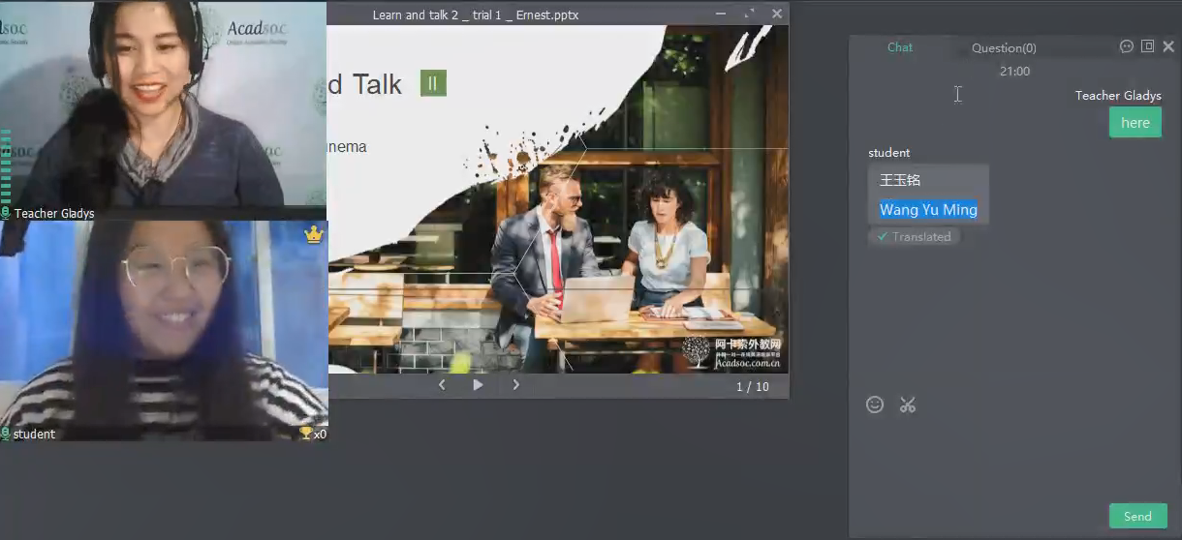Open the emoji picker in chat

pos(875,405)
